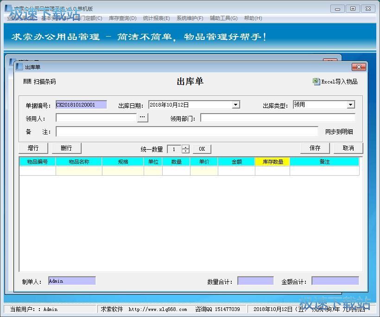This screenshot has width=380, height=317.
Task: Open the 辅助工具(G) menu
Action: point(223,18)
